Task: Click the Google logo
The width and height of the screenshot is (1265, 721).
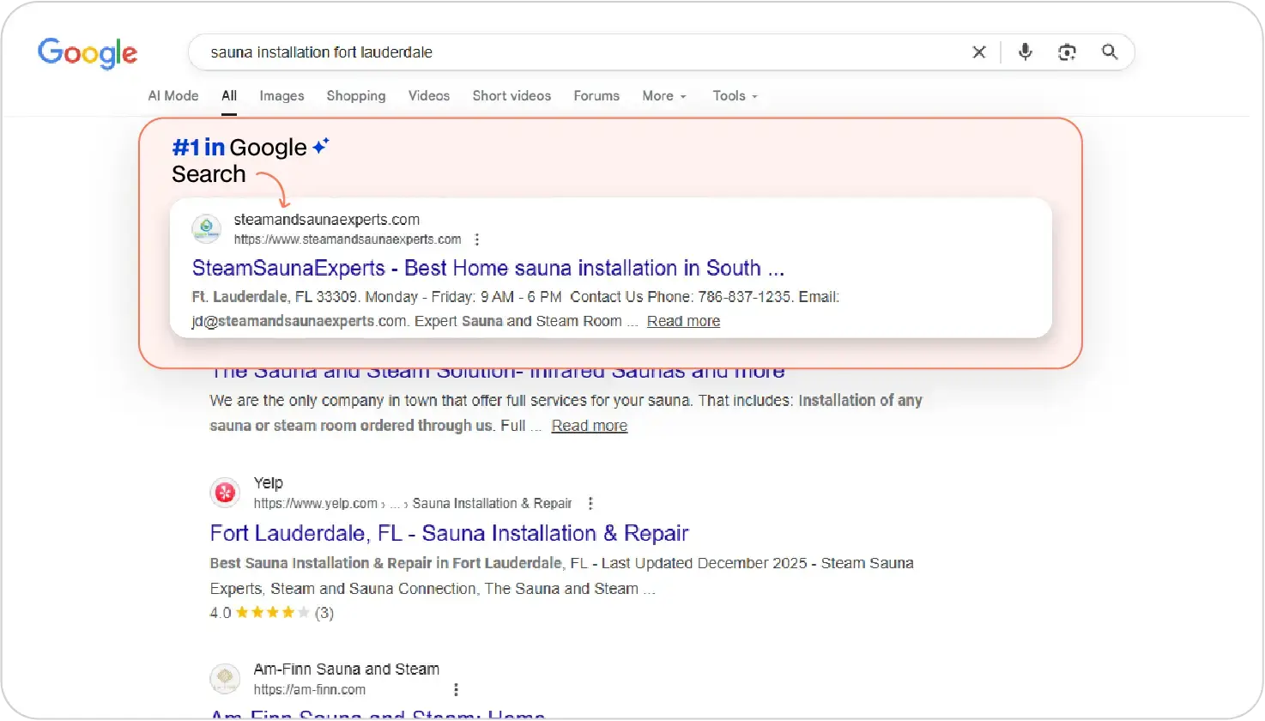Action: click(87, 53)
